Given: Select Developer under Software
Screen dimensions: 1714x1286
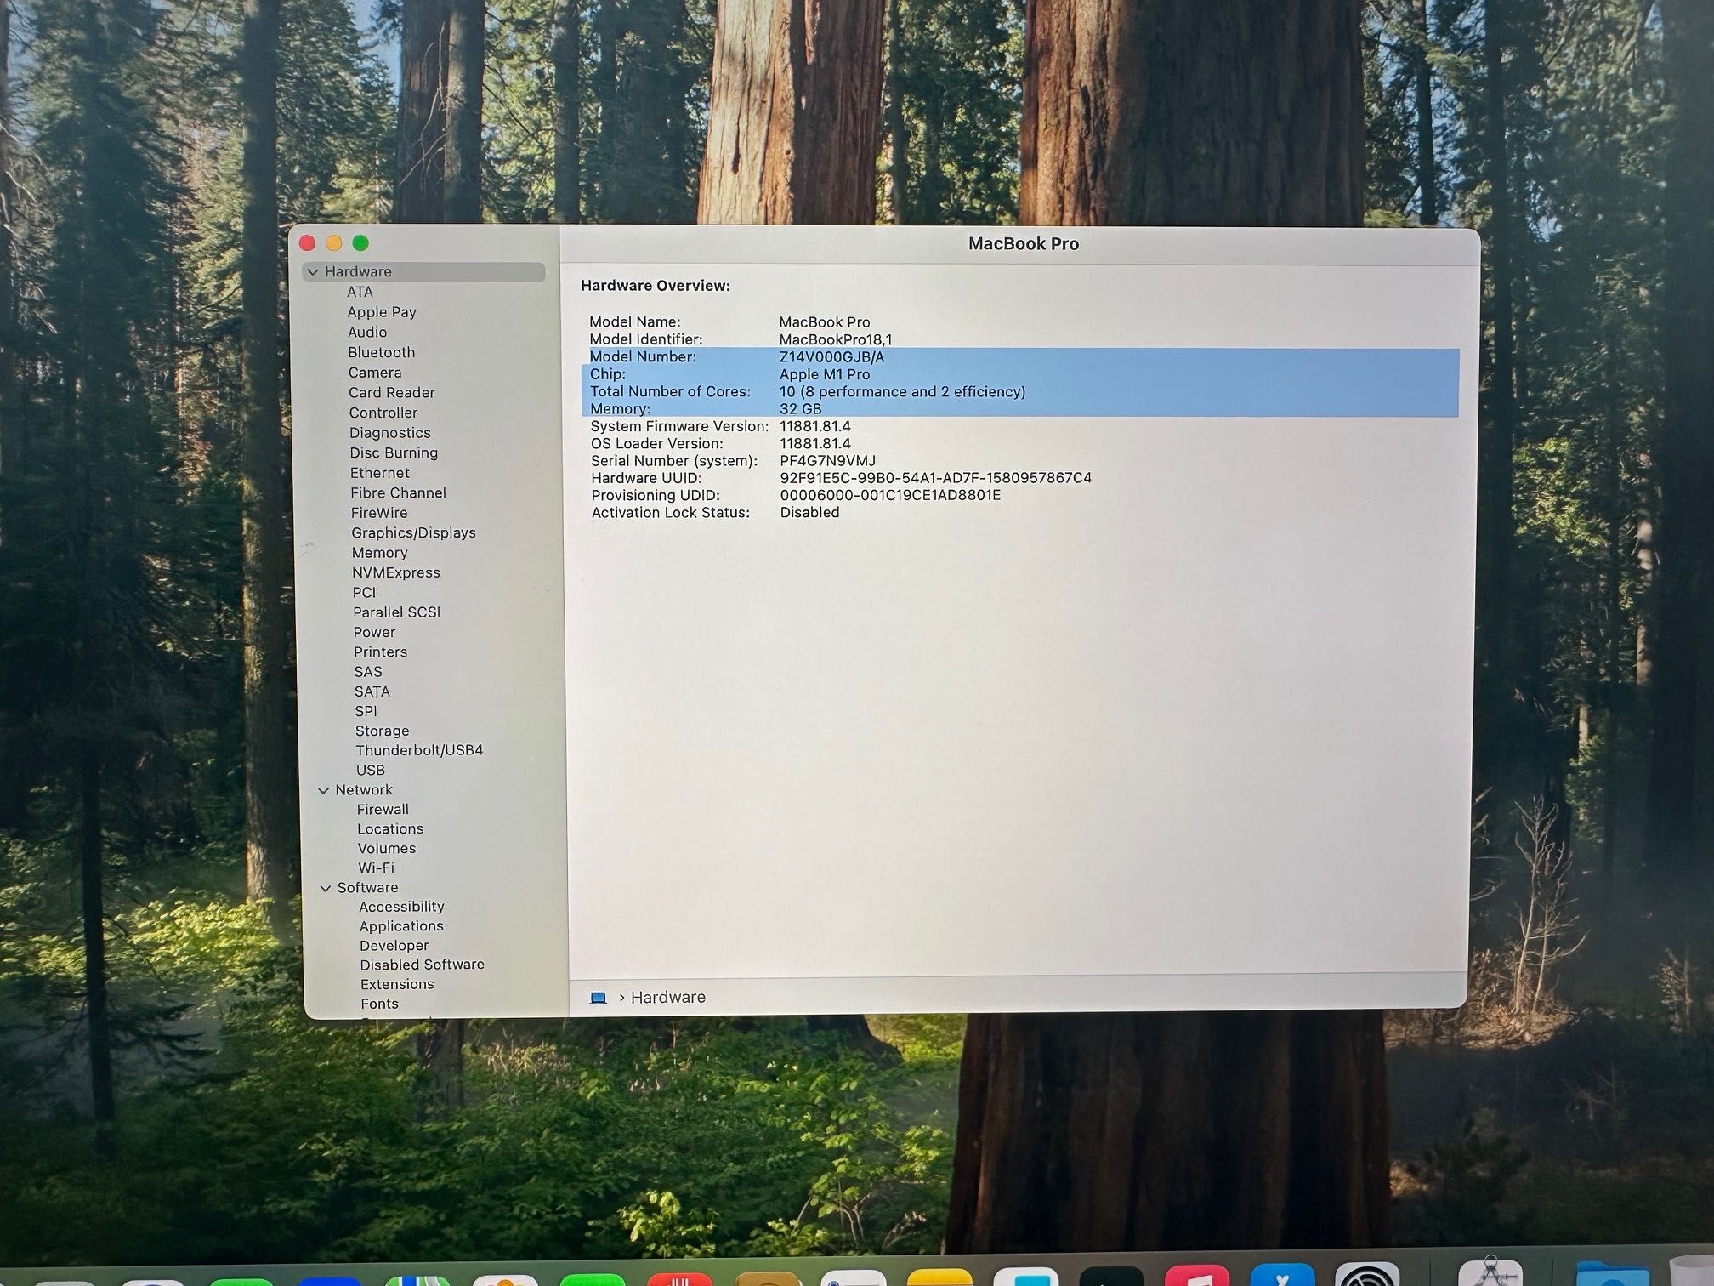Looking at the screenshot, I should pyautogui.click(x=394, y=947).
